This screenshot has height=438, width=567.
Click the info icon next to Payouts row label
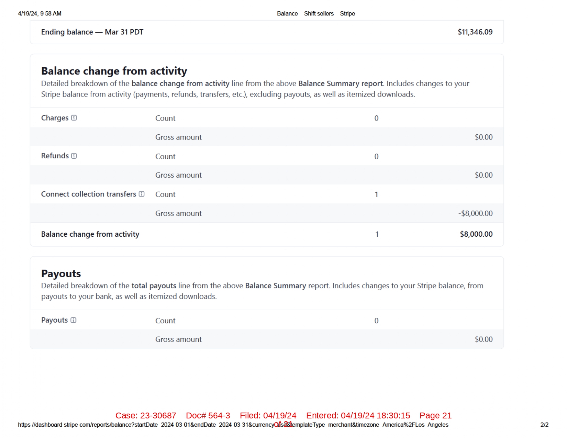(x=73, y=320)
